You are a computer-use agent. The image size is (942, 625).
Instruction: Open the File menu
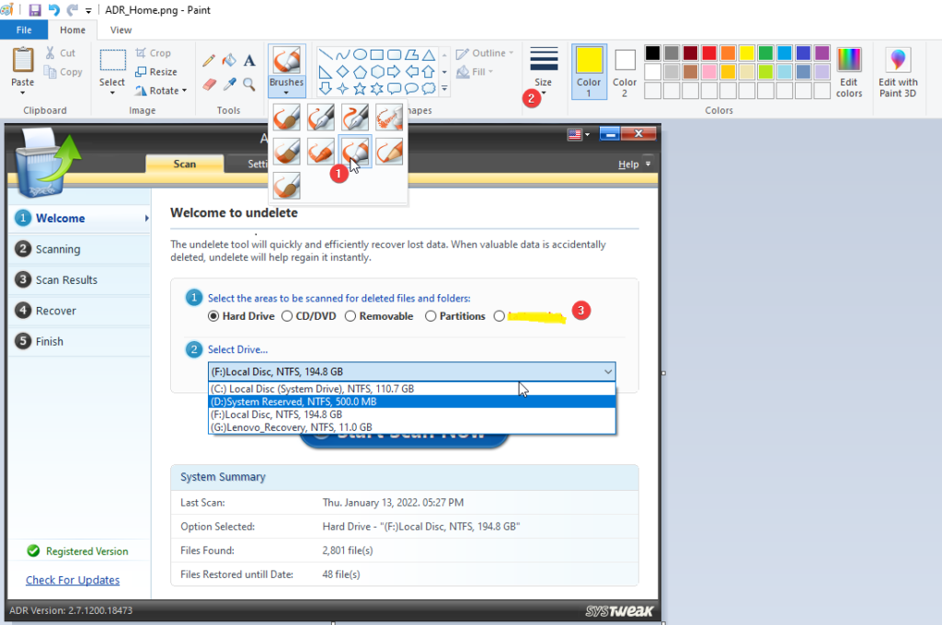(x=24, y=30)
